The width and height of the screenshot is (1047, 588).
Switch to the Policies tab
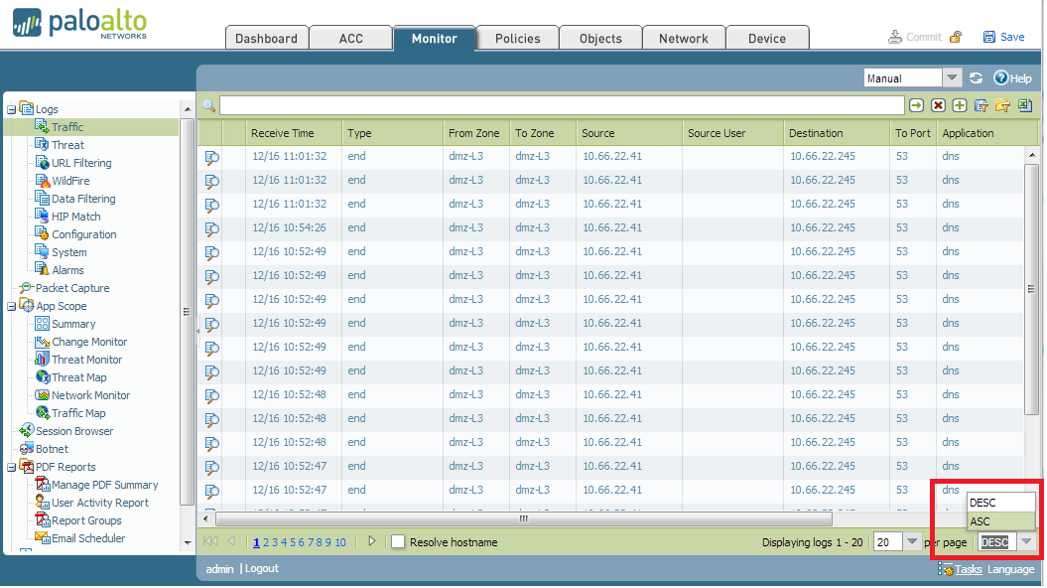[x=517, y=38]
